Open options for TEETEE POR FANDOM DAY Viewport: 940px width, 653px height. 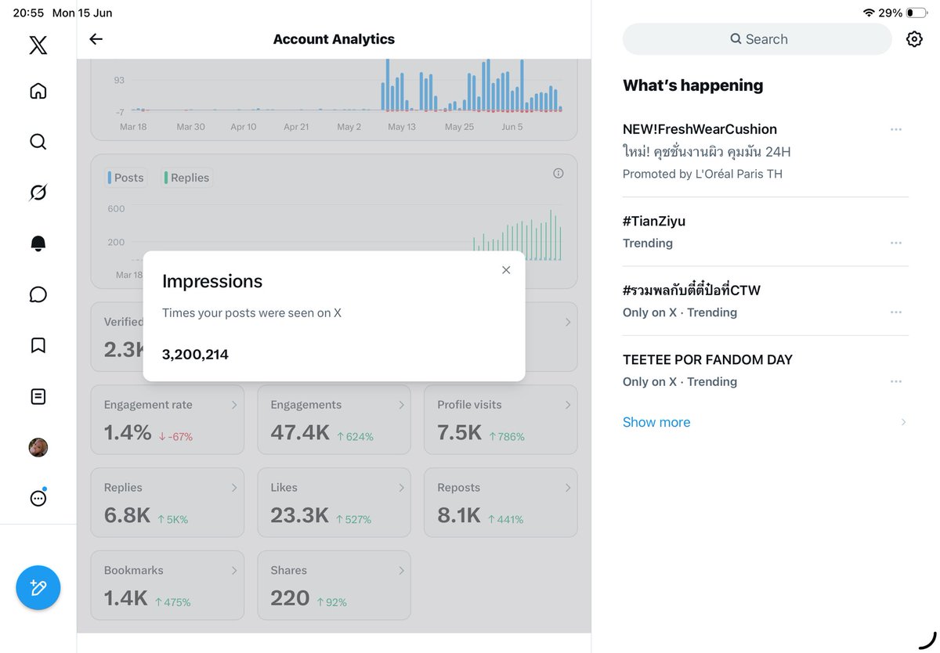point(896,382)
